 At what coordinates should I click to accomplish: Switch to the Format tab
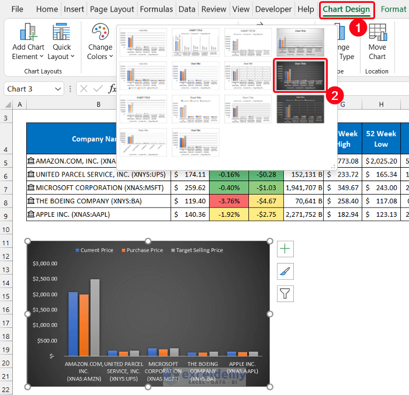[x=393, y=9]
